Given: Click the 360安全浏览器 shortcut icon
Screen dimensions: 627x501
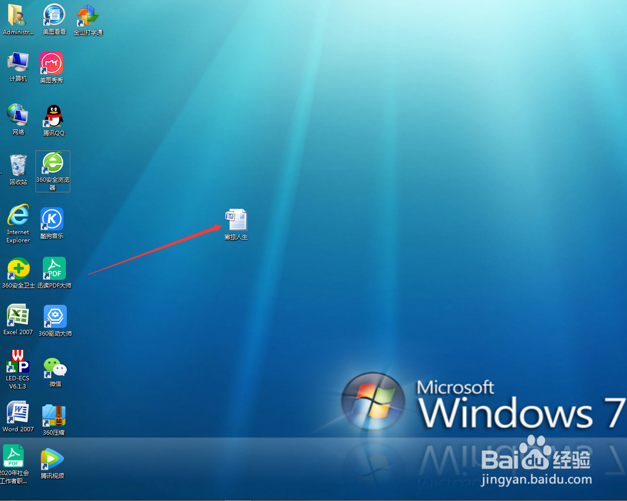Looking at the screenshot, I should click(53, 163).
